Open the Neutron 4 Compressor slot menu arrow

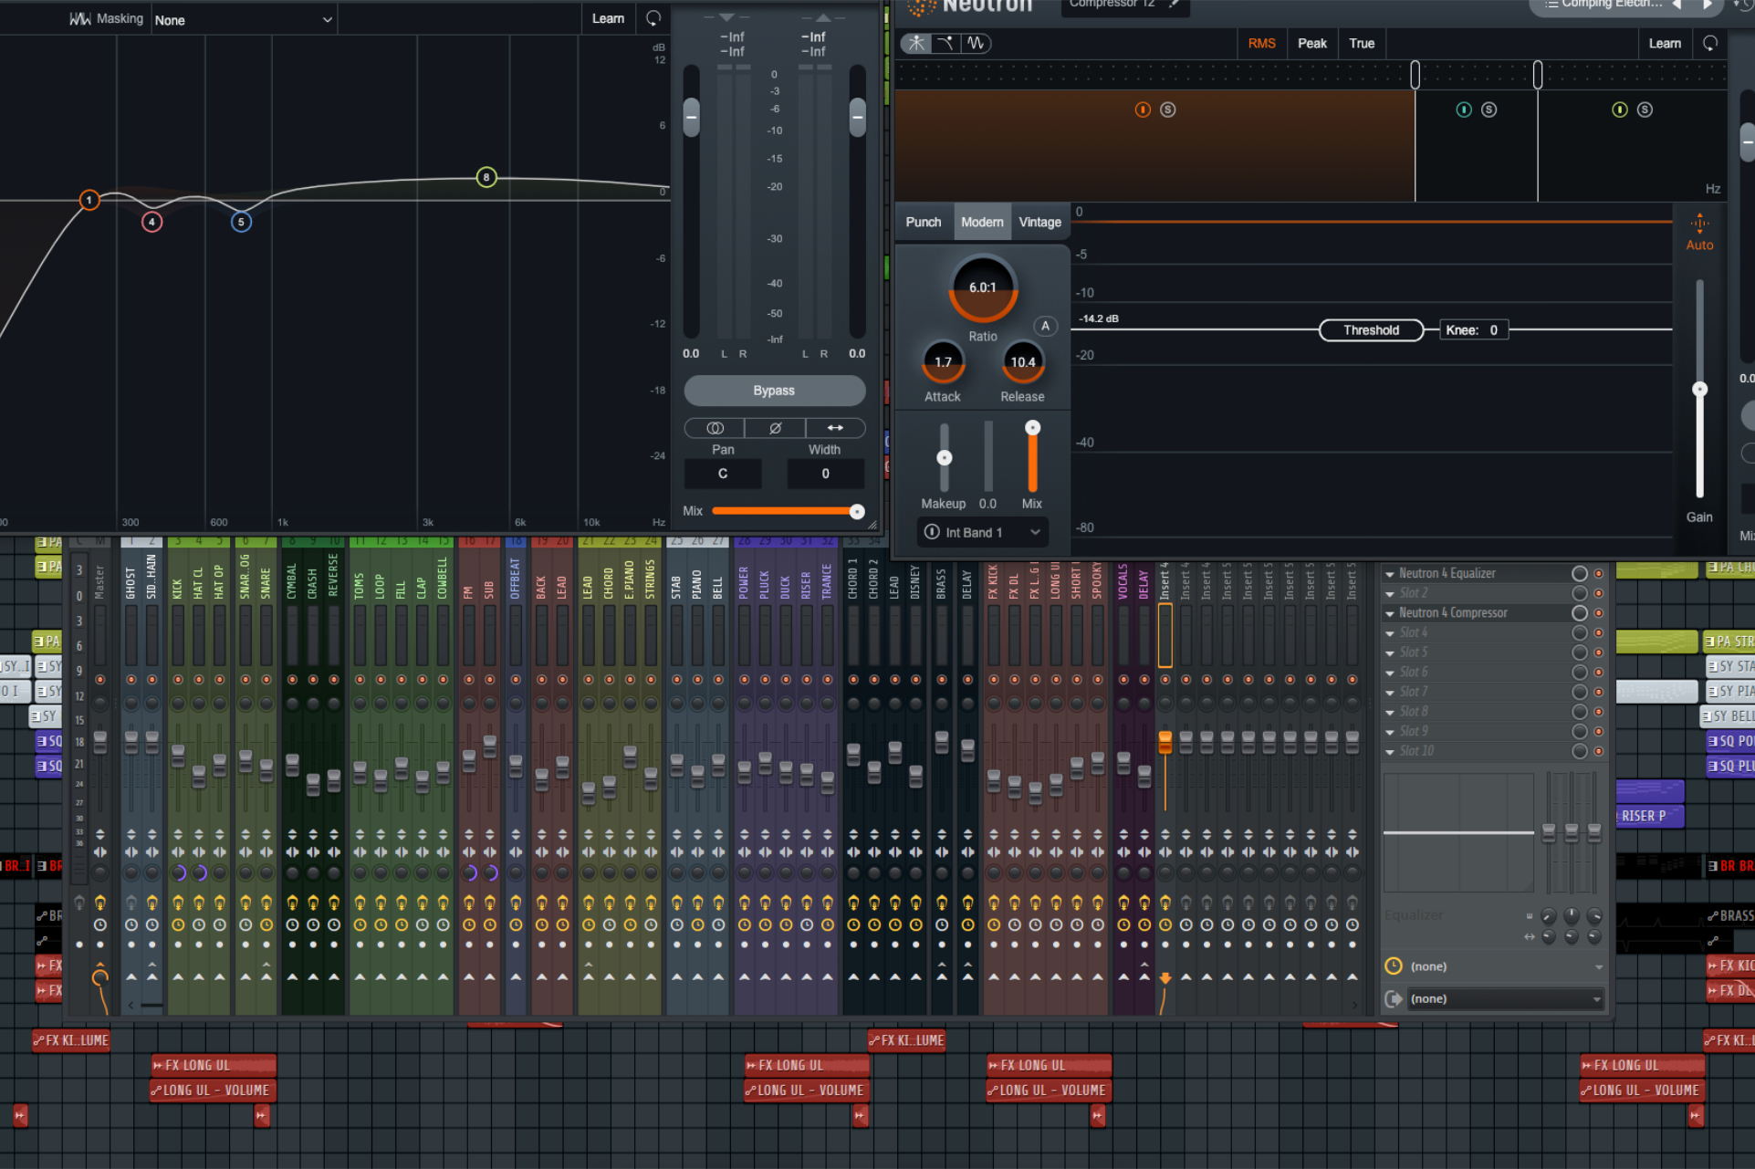(1389, 613)
